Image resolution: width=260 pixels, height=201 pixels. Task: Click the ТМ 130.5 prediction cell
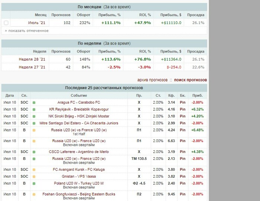[x=139, y=159]
